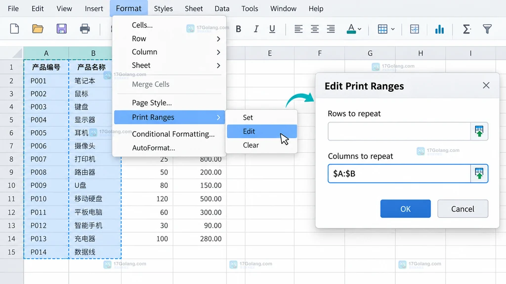Viewport: 506px width, 284px height.
Task: Open the font color dropdown arrow
Action: [x=360, y=29]
